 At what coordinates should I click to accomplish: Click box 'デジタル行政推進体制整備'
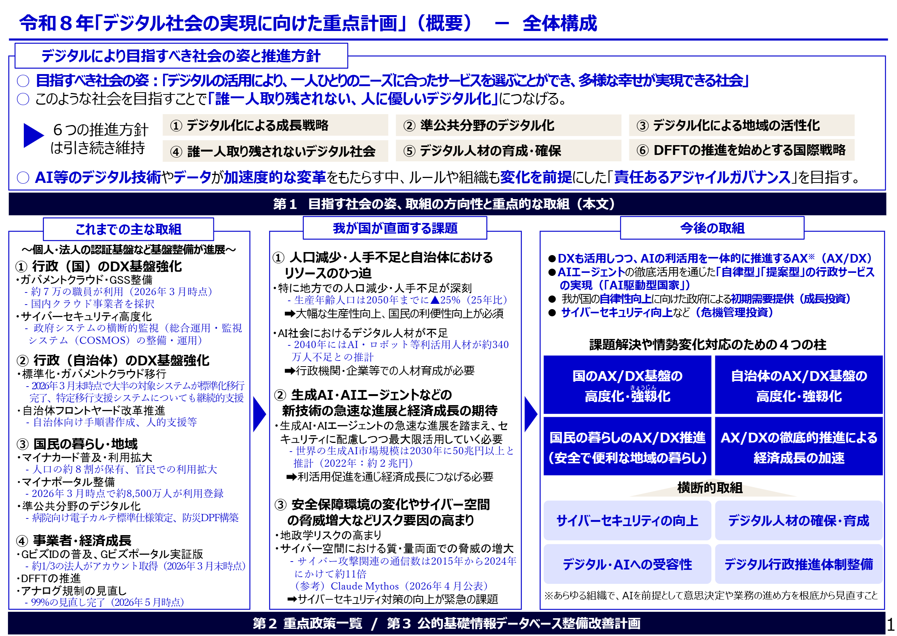[x=799, y=565]
